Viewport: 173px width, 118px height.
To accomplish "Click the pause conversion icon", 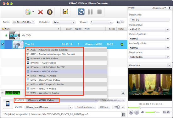I will pos(90,12).
